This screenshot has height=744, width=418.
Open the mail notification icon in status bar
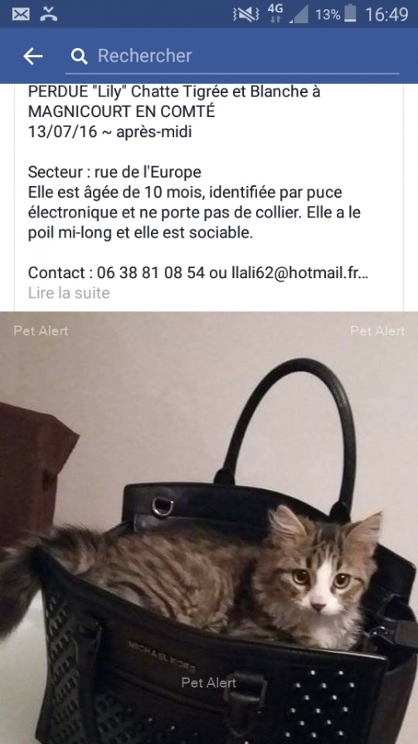point(21,14)
